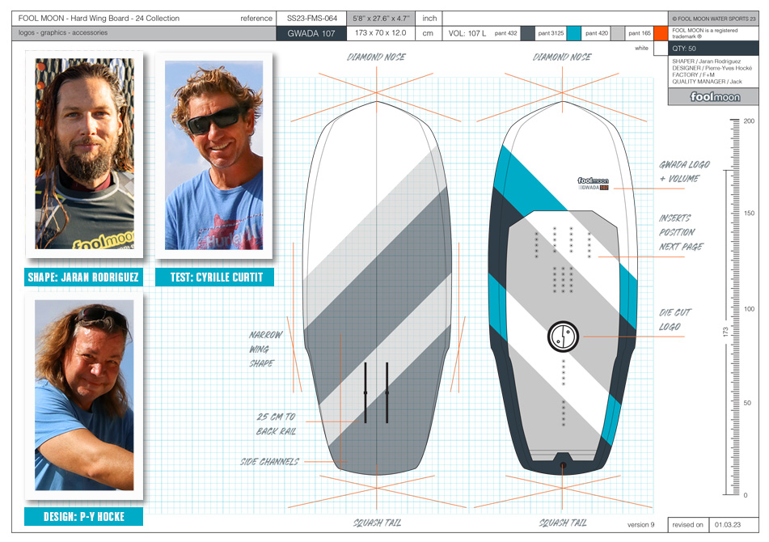Click the "25 CM TO BACK RAIL" annotation
This screenshot has width=769, height=542.
276,424
